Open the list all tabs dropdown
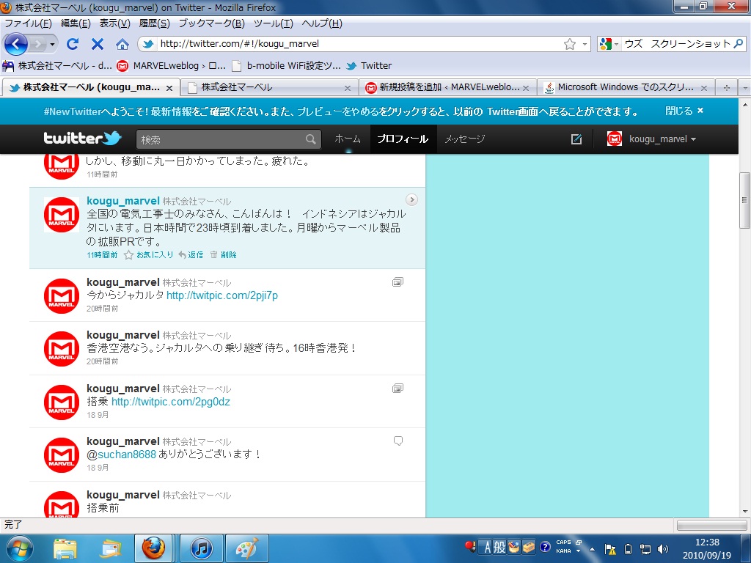Screen dimensions: 751x563 coord(744,88)
